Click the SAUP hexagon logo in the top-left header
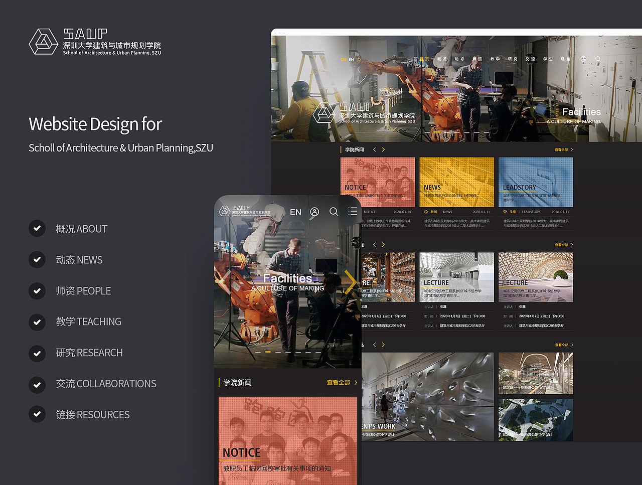 (x=44, y=42)
